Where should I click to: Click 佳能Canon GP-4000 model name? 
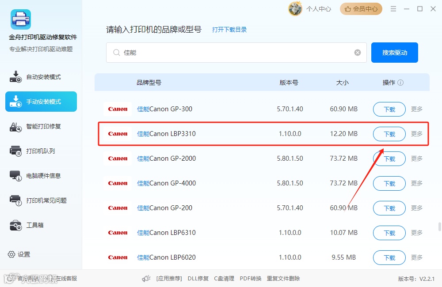click(x=166, y=183)
